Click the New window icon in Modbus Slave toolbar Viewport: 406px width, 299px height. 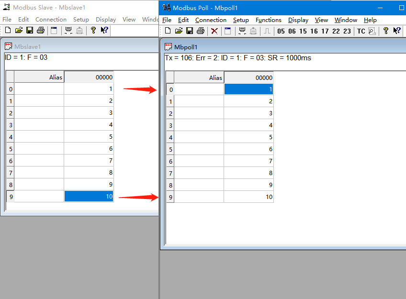pyautogui.click(x=54, y=31)
